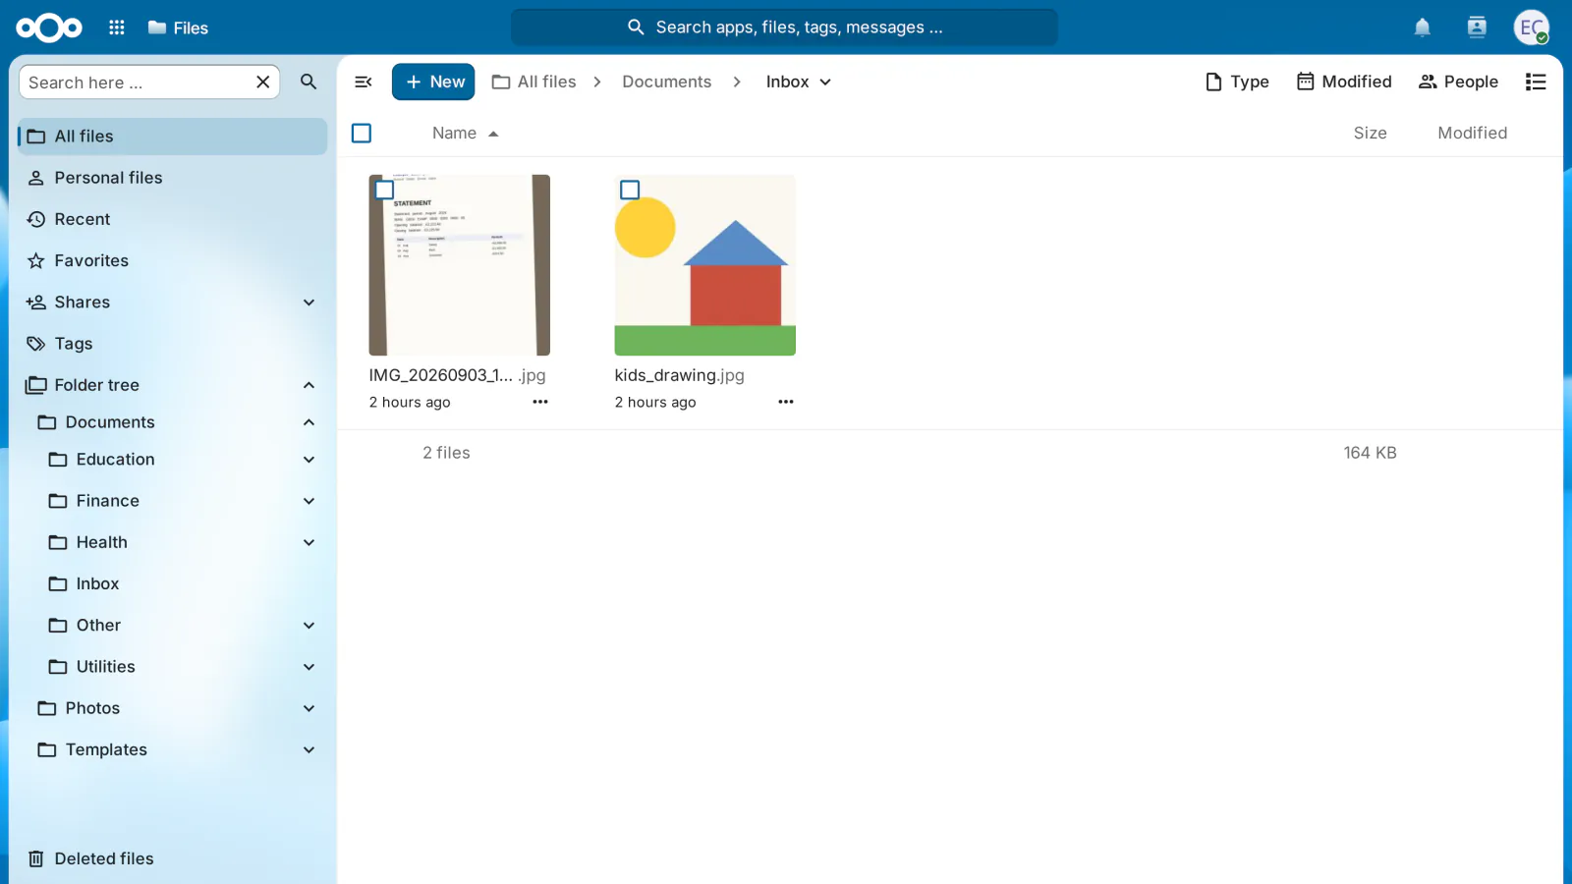Clear the sidebar search field with X
The height and width of the screenshot is (884, 1572).
[263, 83]
